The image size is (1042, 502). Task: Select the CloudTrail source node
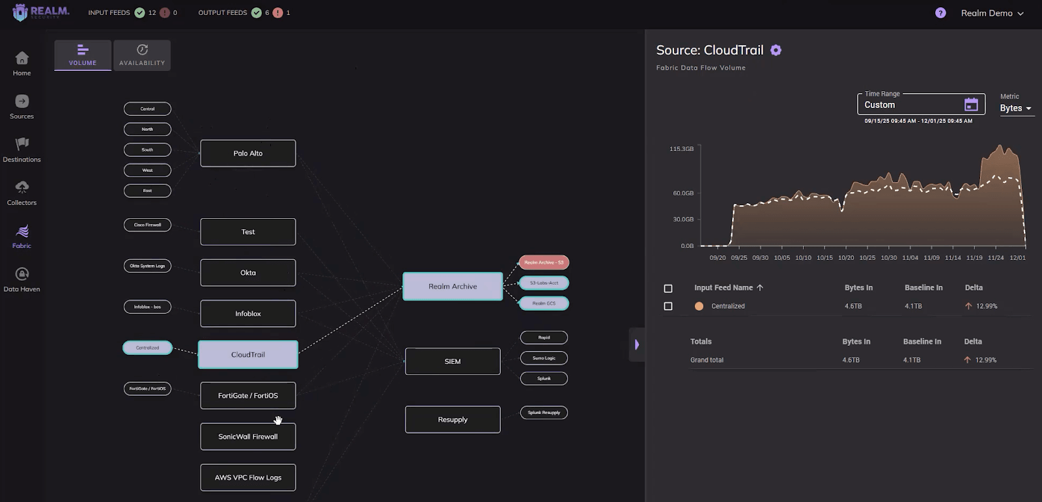coord(248,355)
